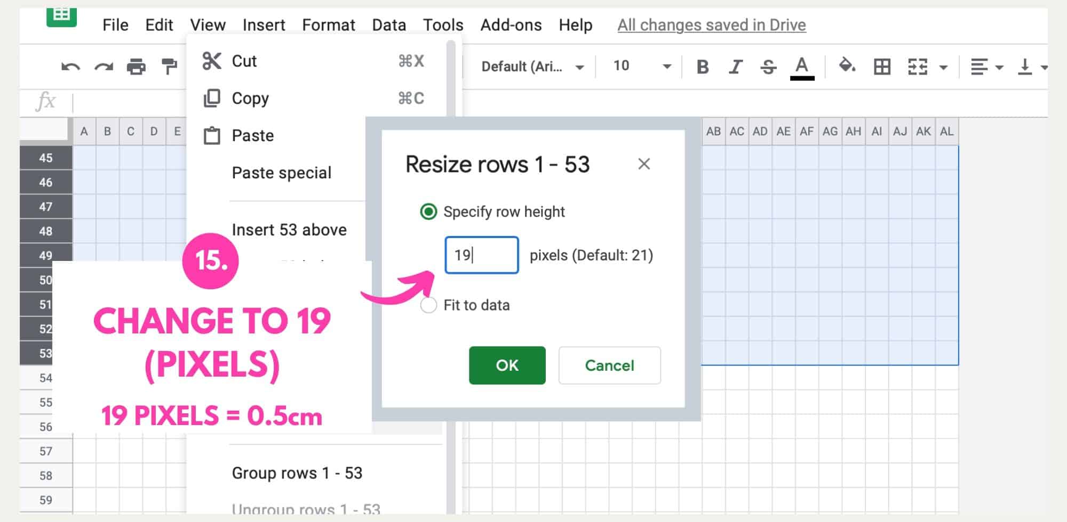The height and width of the screenshot is (522, 1067).
Task: Select the Paint format tool
Action: tap(169, 65)
